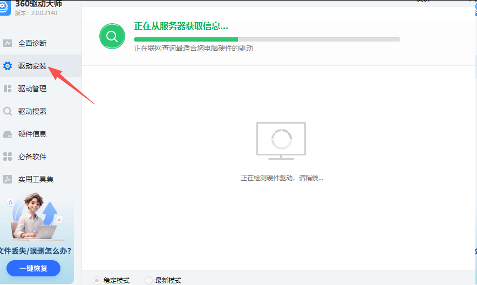
Task: Click the 硬件信息 drive icon
Action: (8, 134)
